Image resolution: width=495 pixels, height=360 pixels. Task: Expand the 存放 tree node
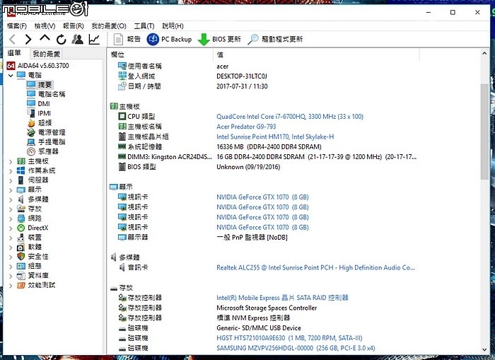pyautogui.click(x=11, y=209)
